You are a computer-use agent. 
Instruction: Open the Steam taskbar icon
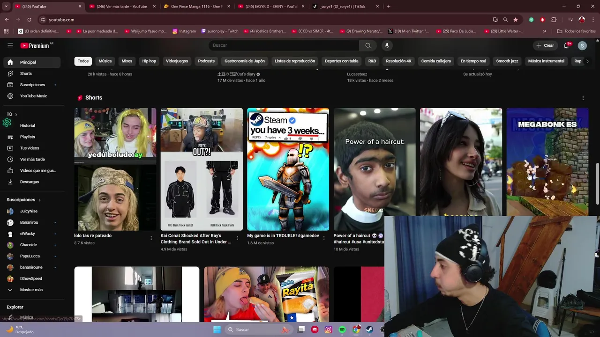(369, 330)
